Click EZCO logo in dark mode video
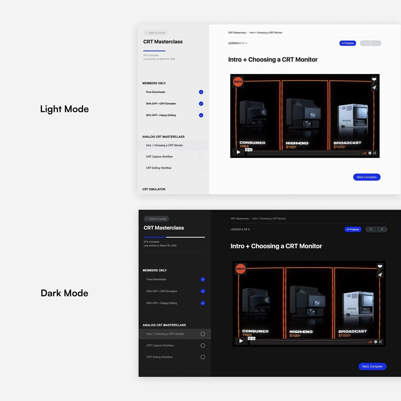Screen dimensions: 401x401 tap(240, 269)
